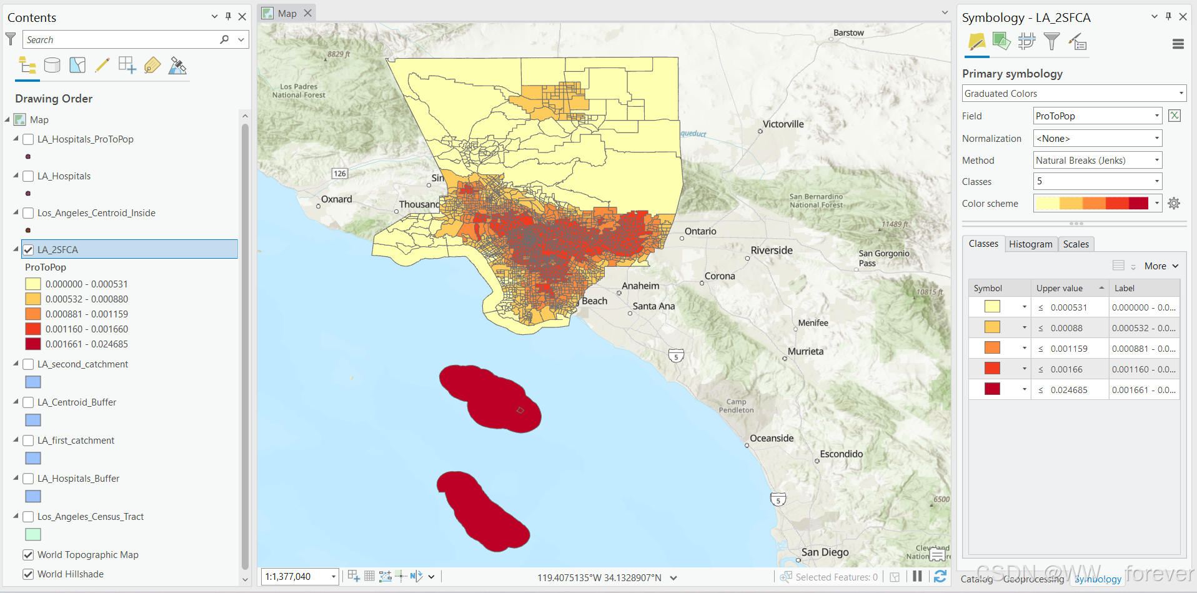The image size is (1197, 593).
Task: Enable the LA_second_catchment layer
Action: click(28, 364)
